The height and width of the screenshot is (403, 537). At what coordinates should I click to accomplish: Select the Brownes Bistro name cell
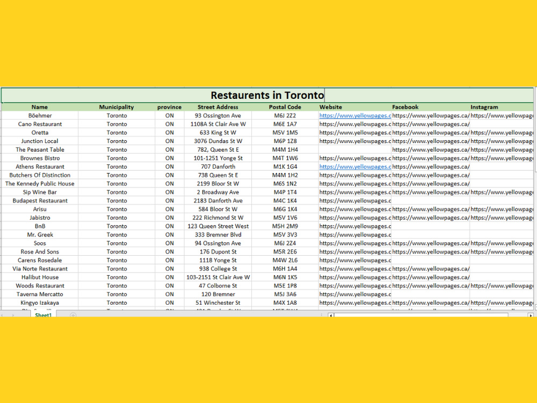click(40, 158)
